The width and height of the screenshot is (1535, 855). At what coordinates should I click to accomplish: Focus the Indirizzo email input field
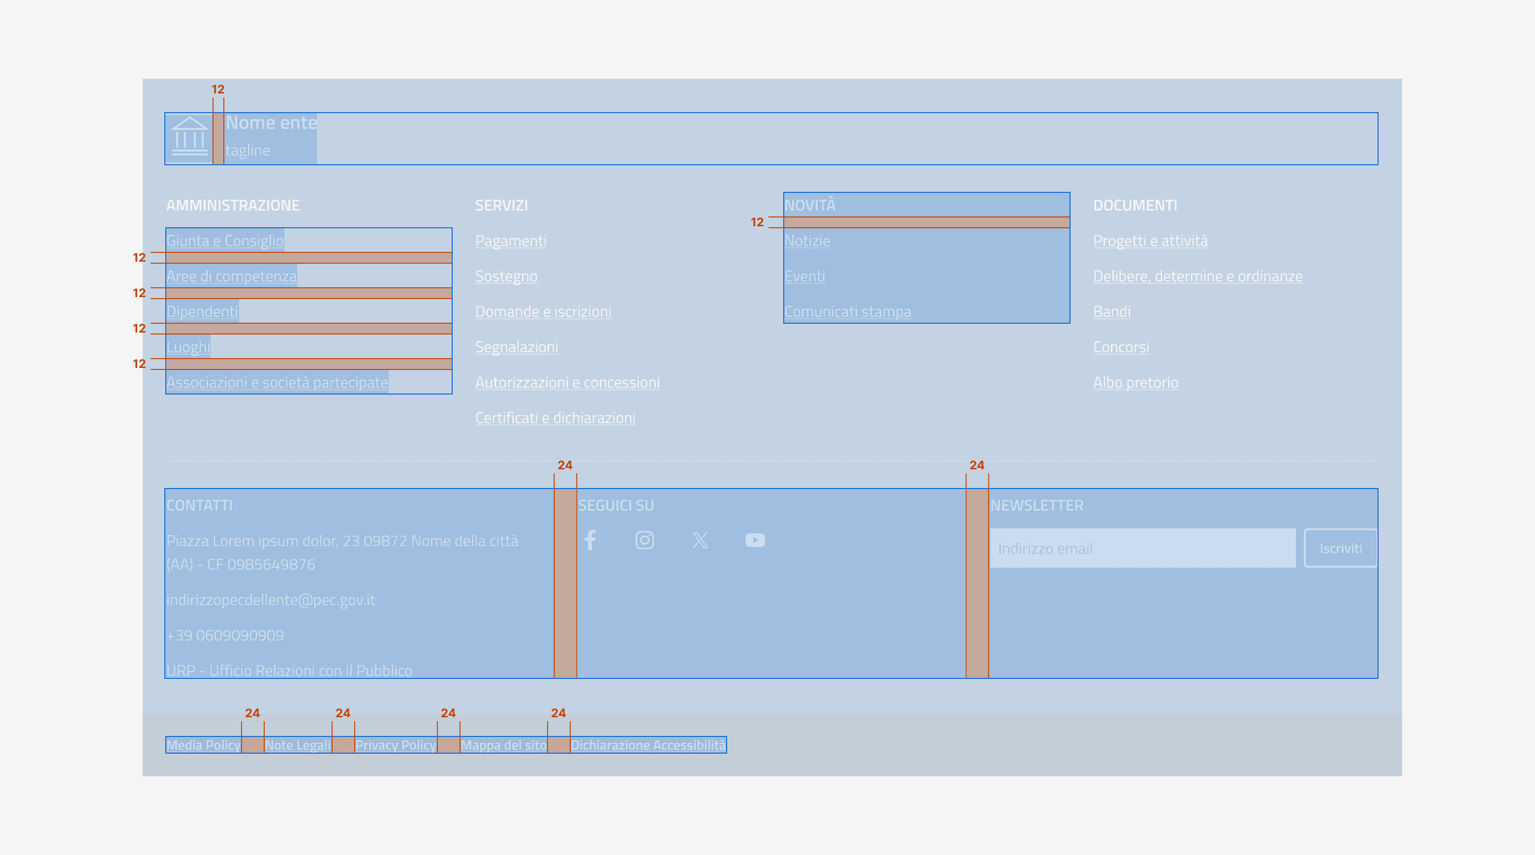coord(1142,548)
